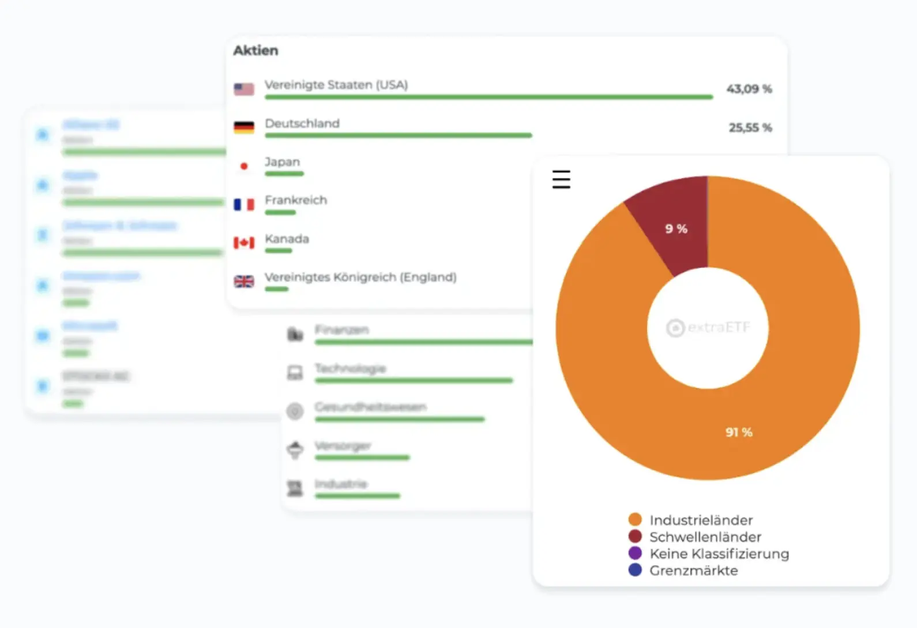Click the Deutschland green progress bar
Screen dimensions: 917x628
399,136
